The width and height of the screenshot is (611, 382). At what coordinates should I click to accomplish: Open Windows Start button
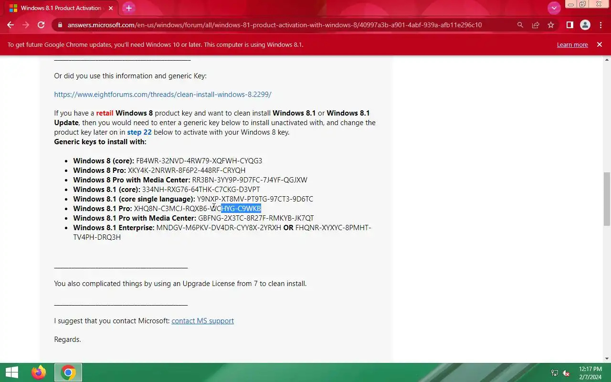coord(11,372)
